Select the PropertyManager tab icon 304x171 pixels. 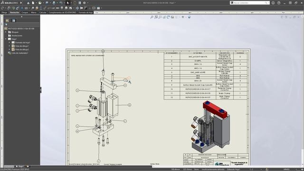pyautogui.click(x=14, y=20)
